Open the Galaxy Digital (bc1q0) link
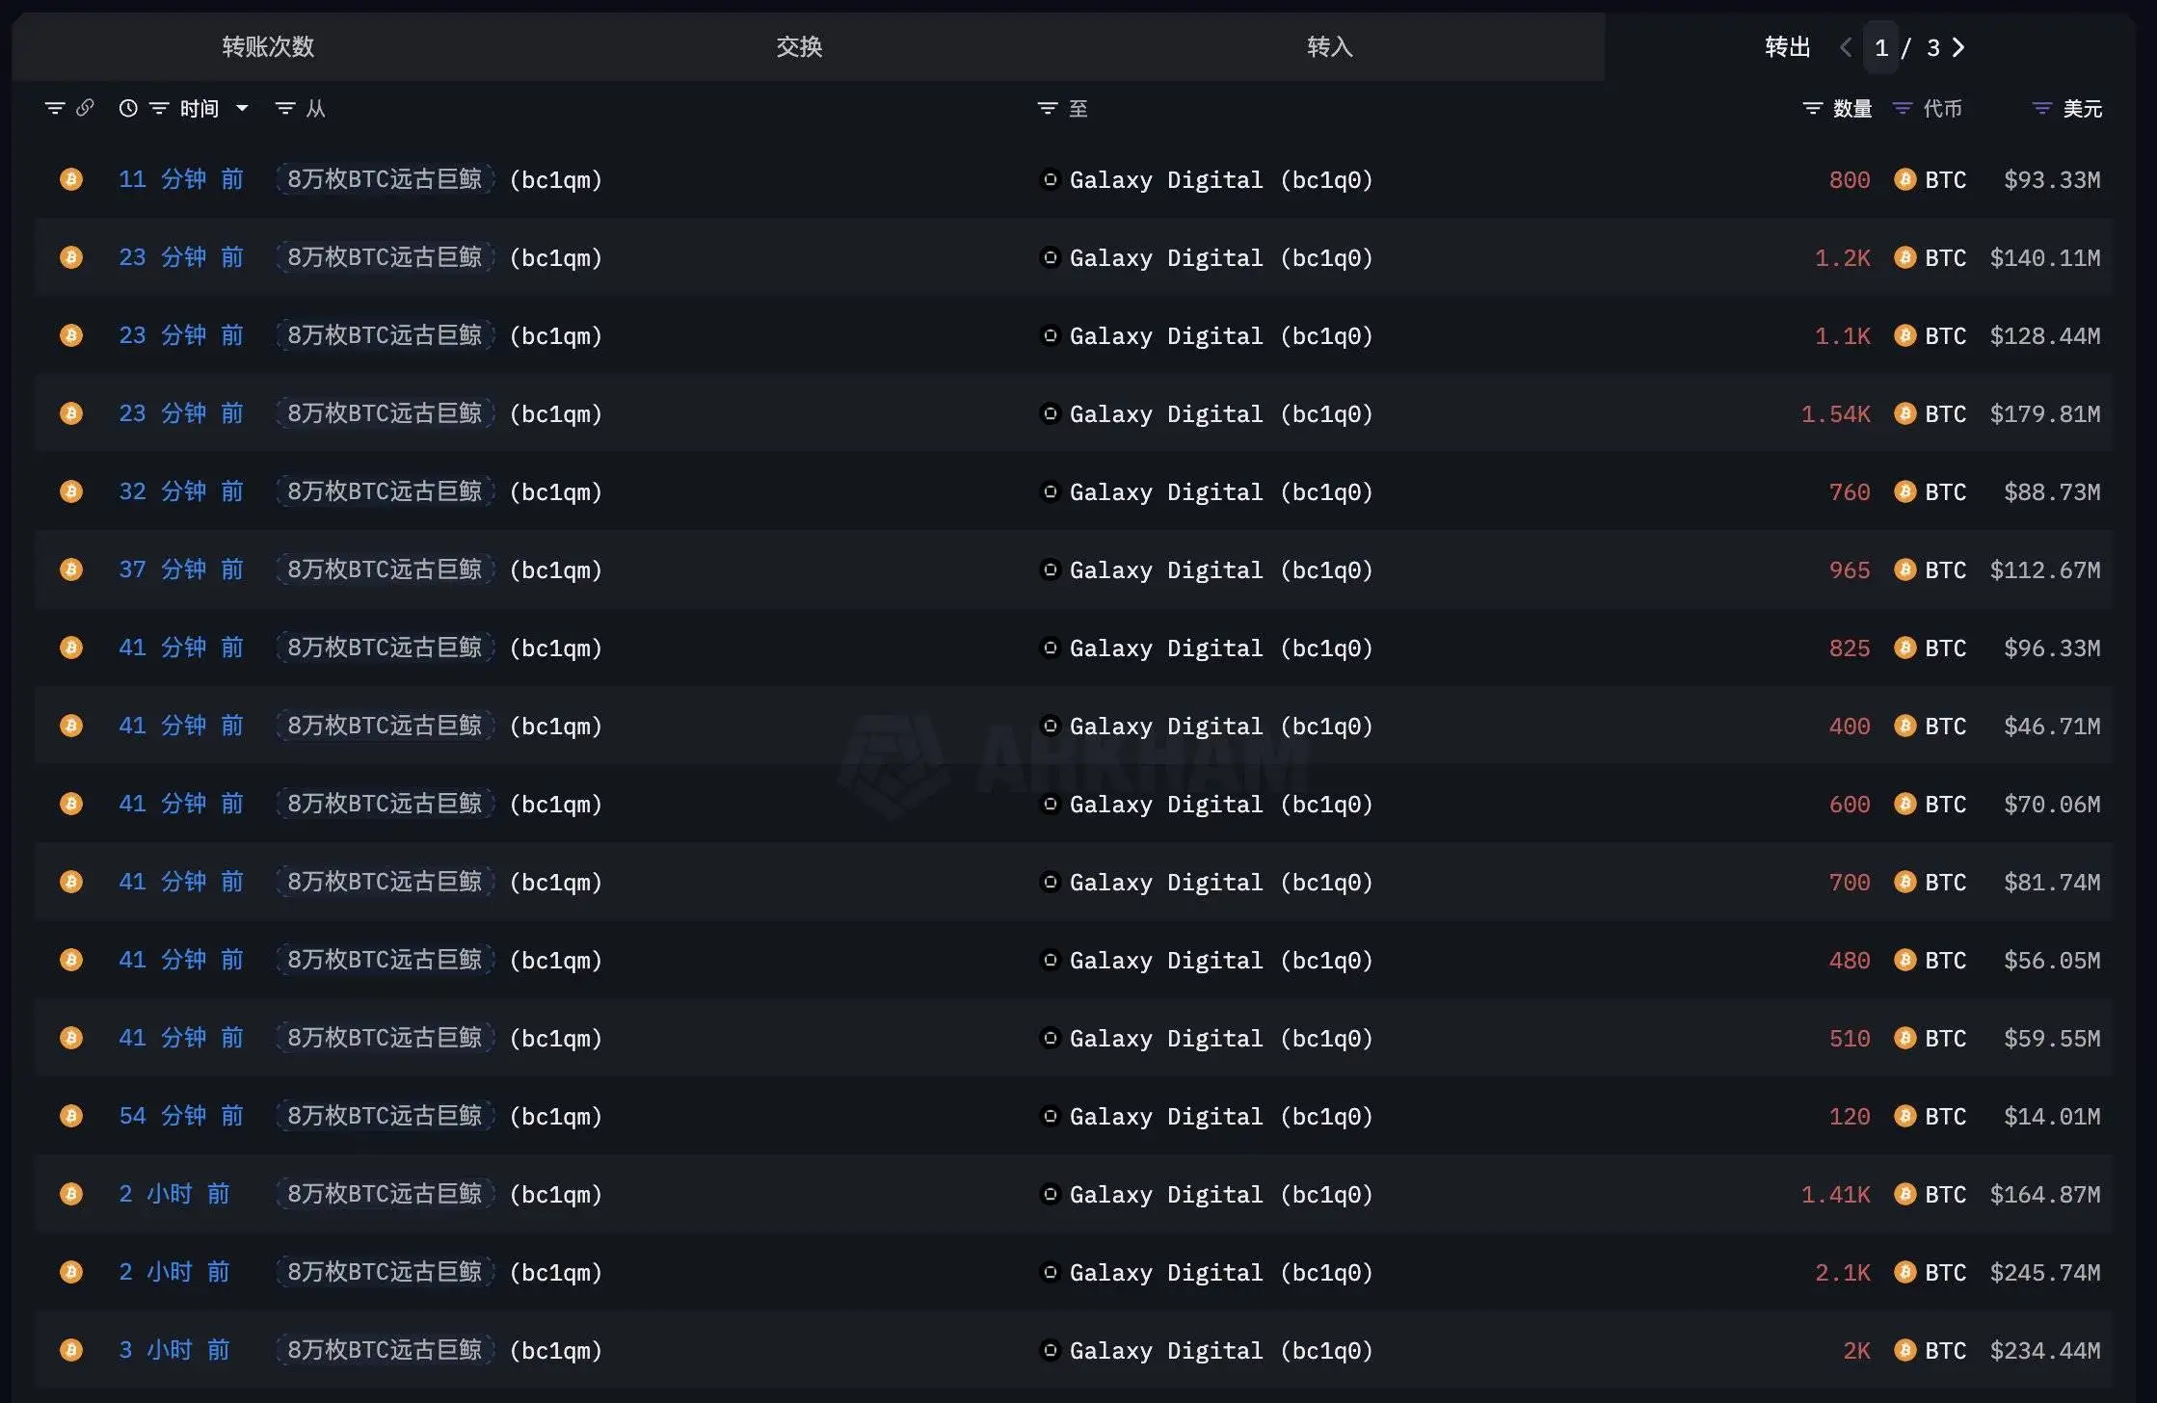The height and width of the screenshot is (1403, 2157). pos(1221,179)
